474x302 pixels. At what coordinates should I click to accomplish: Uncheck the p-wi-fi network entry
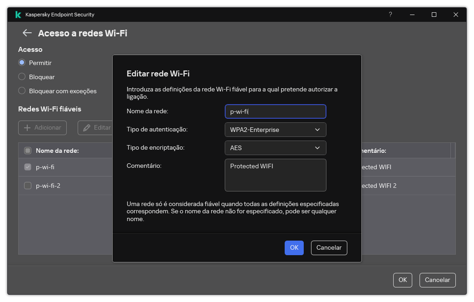[x=27, y=167]
